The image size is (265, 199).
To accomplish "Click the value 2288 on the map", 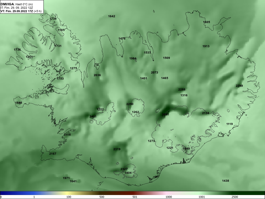I will coord(182,89).
